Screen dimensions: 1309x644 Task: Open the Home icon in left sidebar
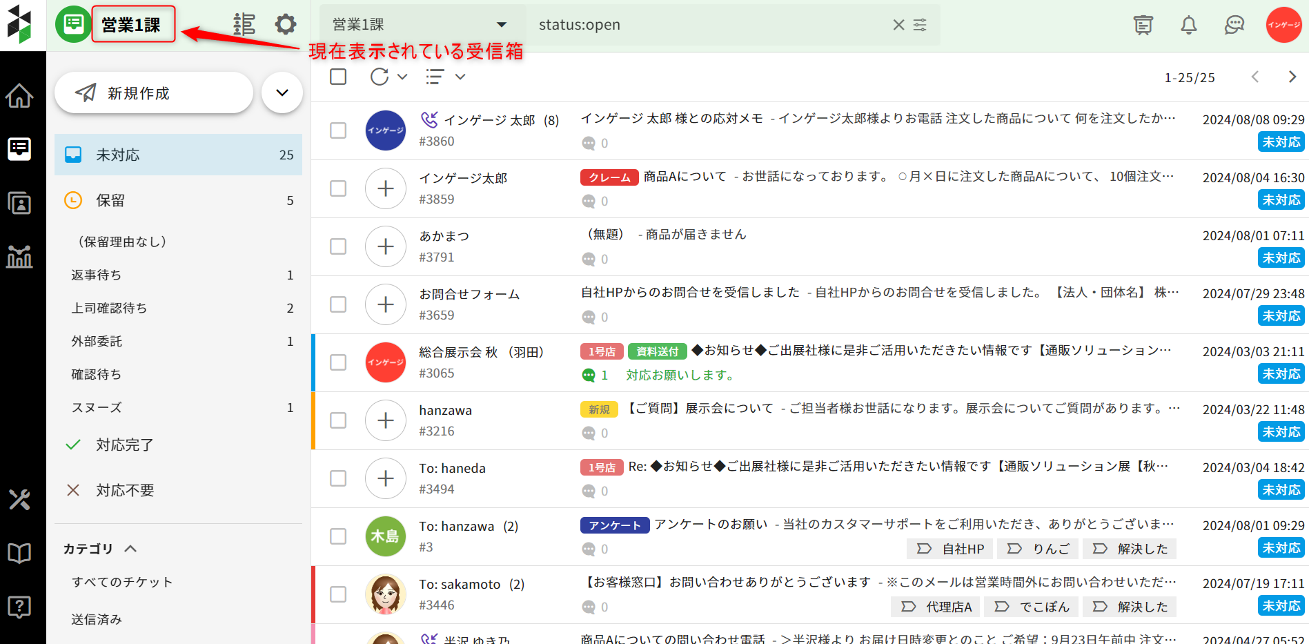point(19,95)
